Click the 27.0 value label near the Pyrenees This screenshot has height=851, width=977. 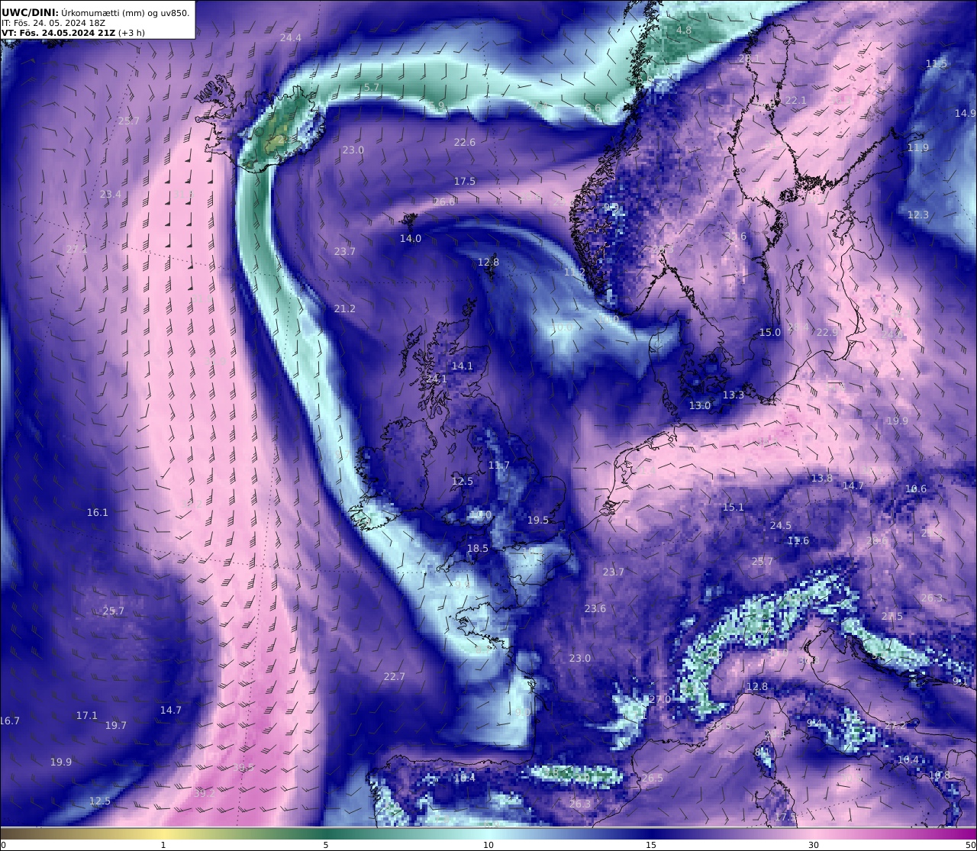[x=660, y=700]
